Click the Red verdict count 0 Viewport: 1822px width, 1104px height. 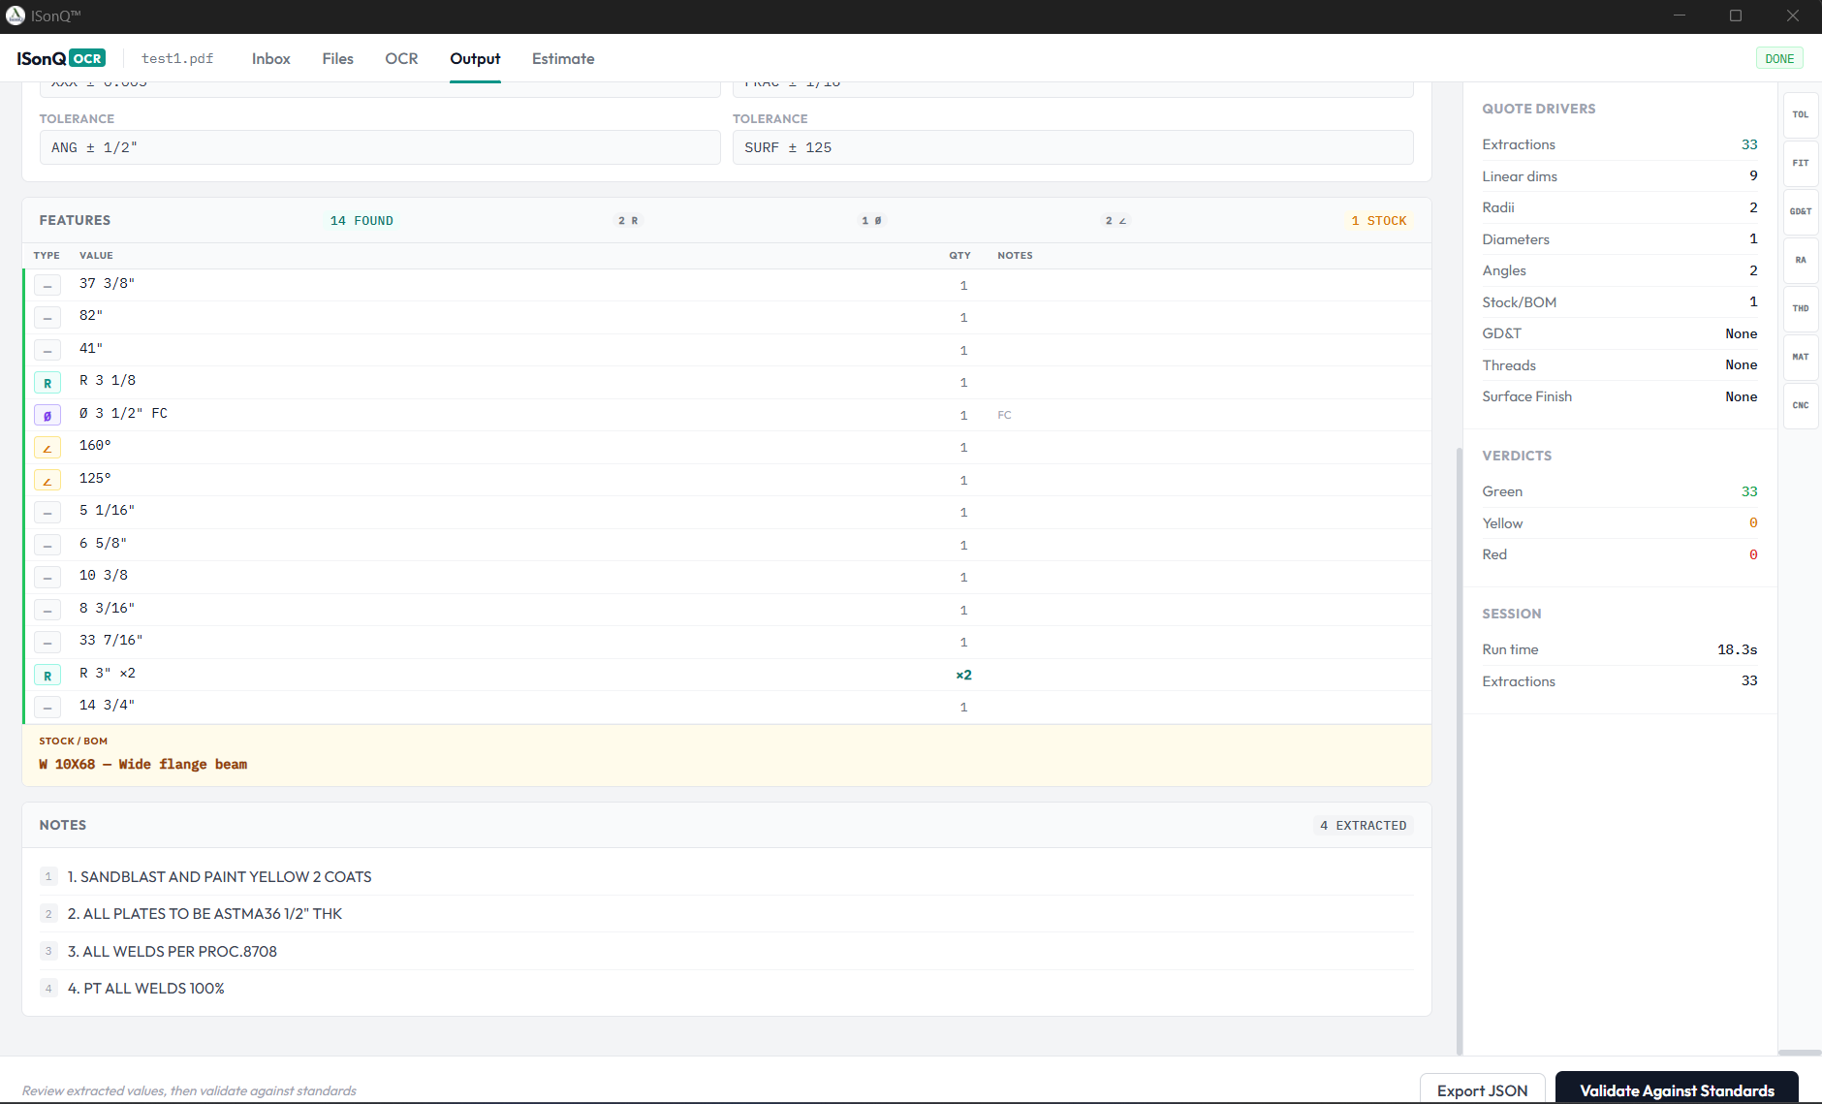[1753, 554]
